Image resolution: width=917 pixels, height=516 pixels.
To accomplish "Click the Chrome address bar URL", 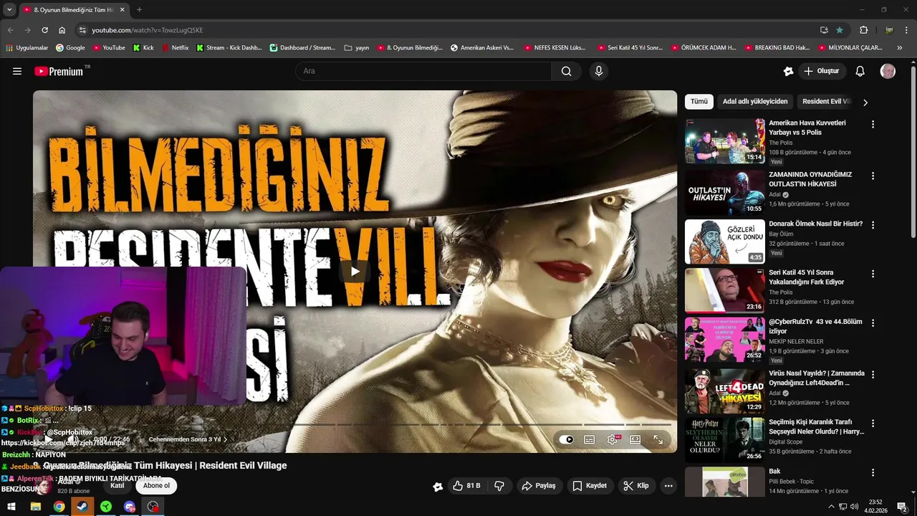I will click(x=147, y=30).
